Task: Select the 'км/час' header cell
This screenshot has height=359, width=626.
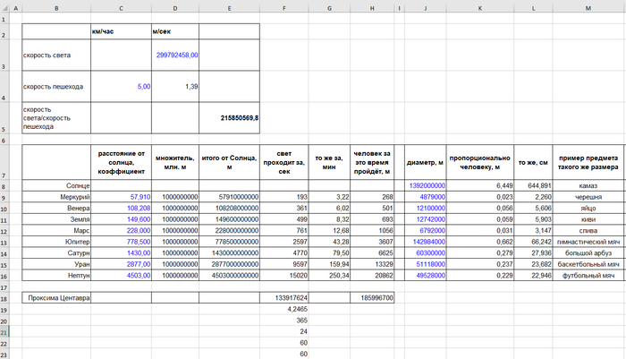Action: click(121, 31)
